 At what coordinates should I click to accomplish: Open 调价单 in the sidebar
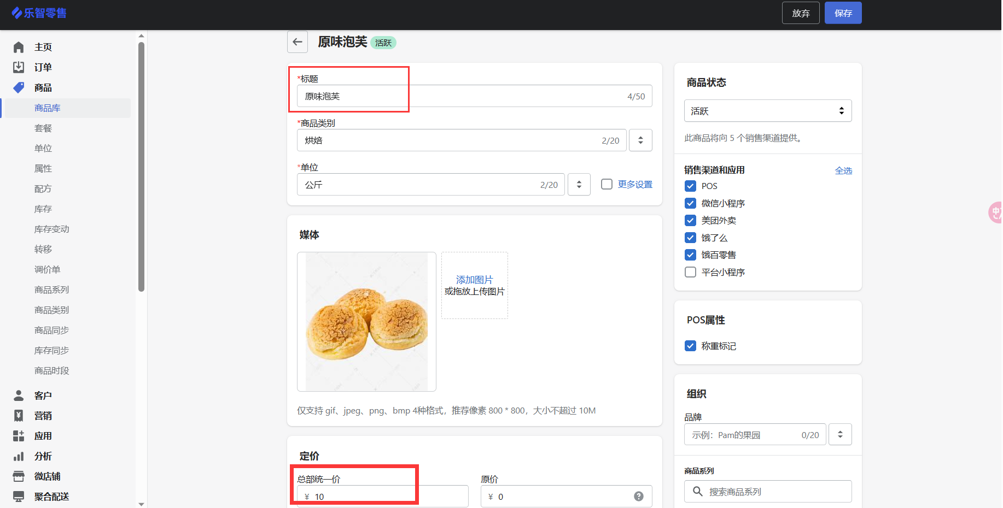pyautogui.click(x=48, y=270)
